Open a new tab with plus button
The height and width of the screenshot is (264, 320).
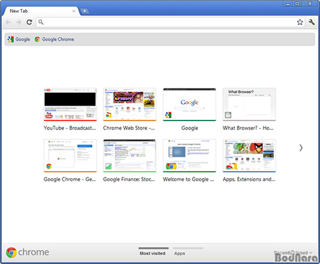84,11
